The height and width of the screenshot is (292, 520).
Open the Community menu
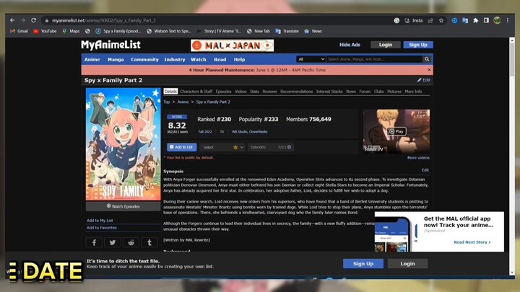pyautogui.click(x=144, y=60)
